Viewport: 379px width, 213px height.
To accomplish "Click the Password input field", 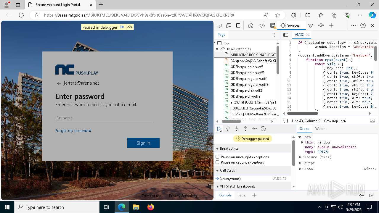I will coord(104,118).
